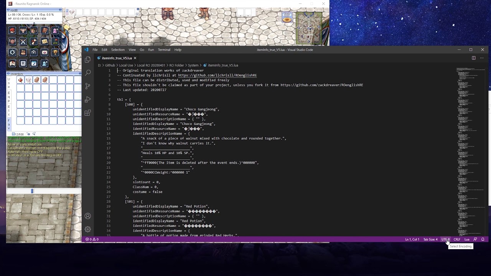Click the notifications bell in status bar
491x276 pixels.
point(483,239)
